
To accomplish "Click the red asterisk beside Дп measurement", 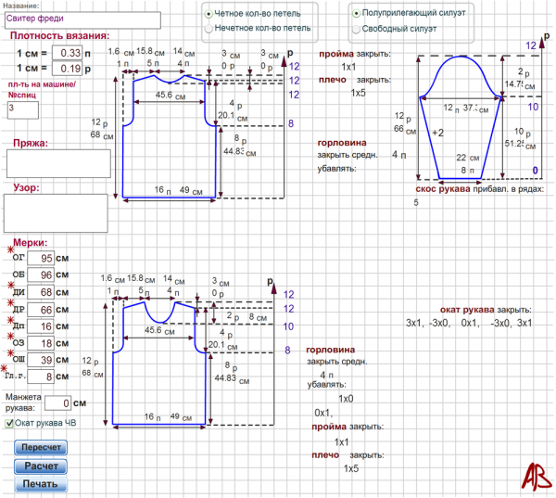I will click(10, 319).
